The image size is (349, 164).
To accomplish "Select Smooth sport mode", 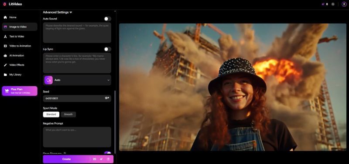I will (68, 114).
